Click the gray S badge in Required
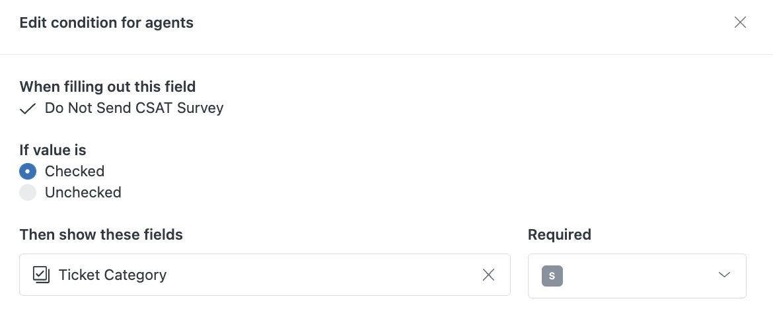This screenshot has height=309, width=773. point(552,275)
